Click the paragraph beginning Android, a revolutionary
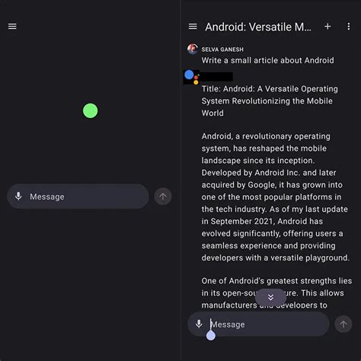The image size is (361, 361). [276, 197]
